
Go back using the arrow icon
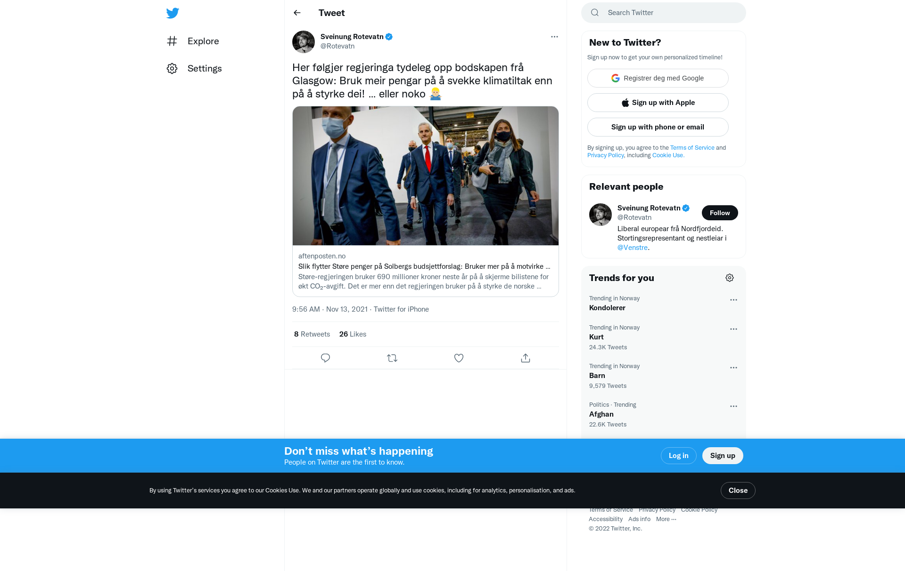click(297, 13)
